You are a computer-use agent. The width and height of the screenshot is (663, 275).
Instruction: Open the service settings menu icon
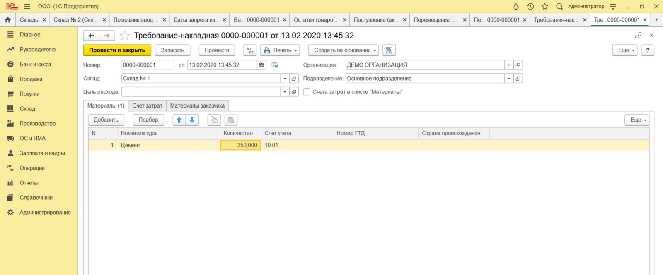(x=613, y=6)
